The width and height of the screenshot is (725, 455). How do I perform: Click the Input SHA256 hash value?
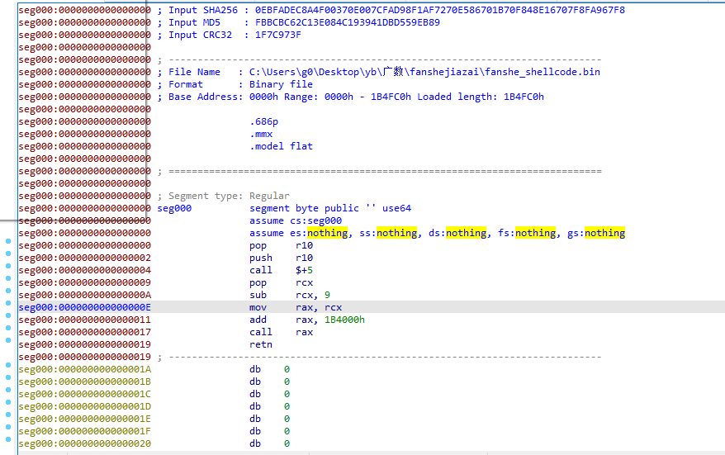[x=440, y=10]
